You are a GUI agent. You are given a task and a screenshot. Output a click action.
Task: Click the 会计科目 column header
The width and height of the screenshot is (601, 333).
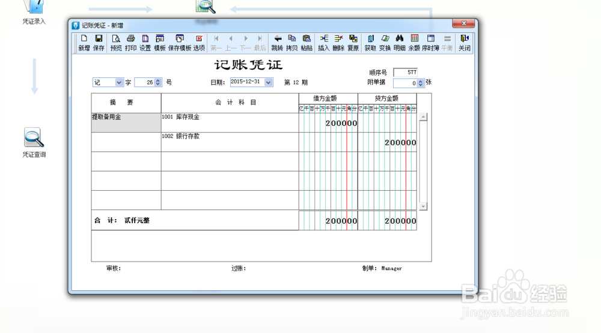pyautogui.click(x=230, y=103)
